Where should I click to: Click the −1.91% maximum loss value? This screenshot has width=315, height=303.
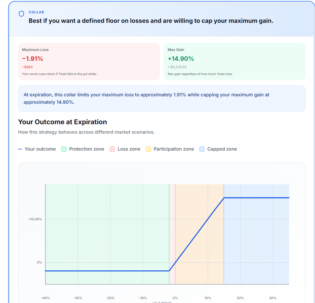pyautogui.click(x=32, y=59)
